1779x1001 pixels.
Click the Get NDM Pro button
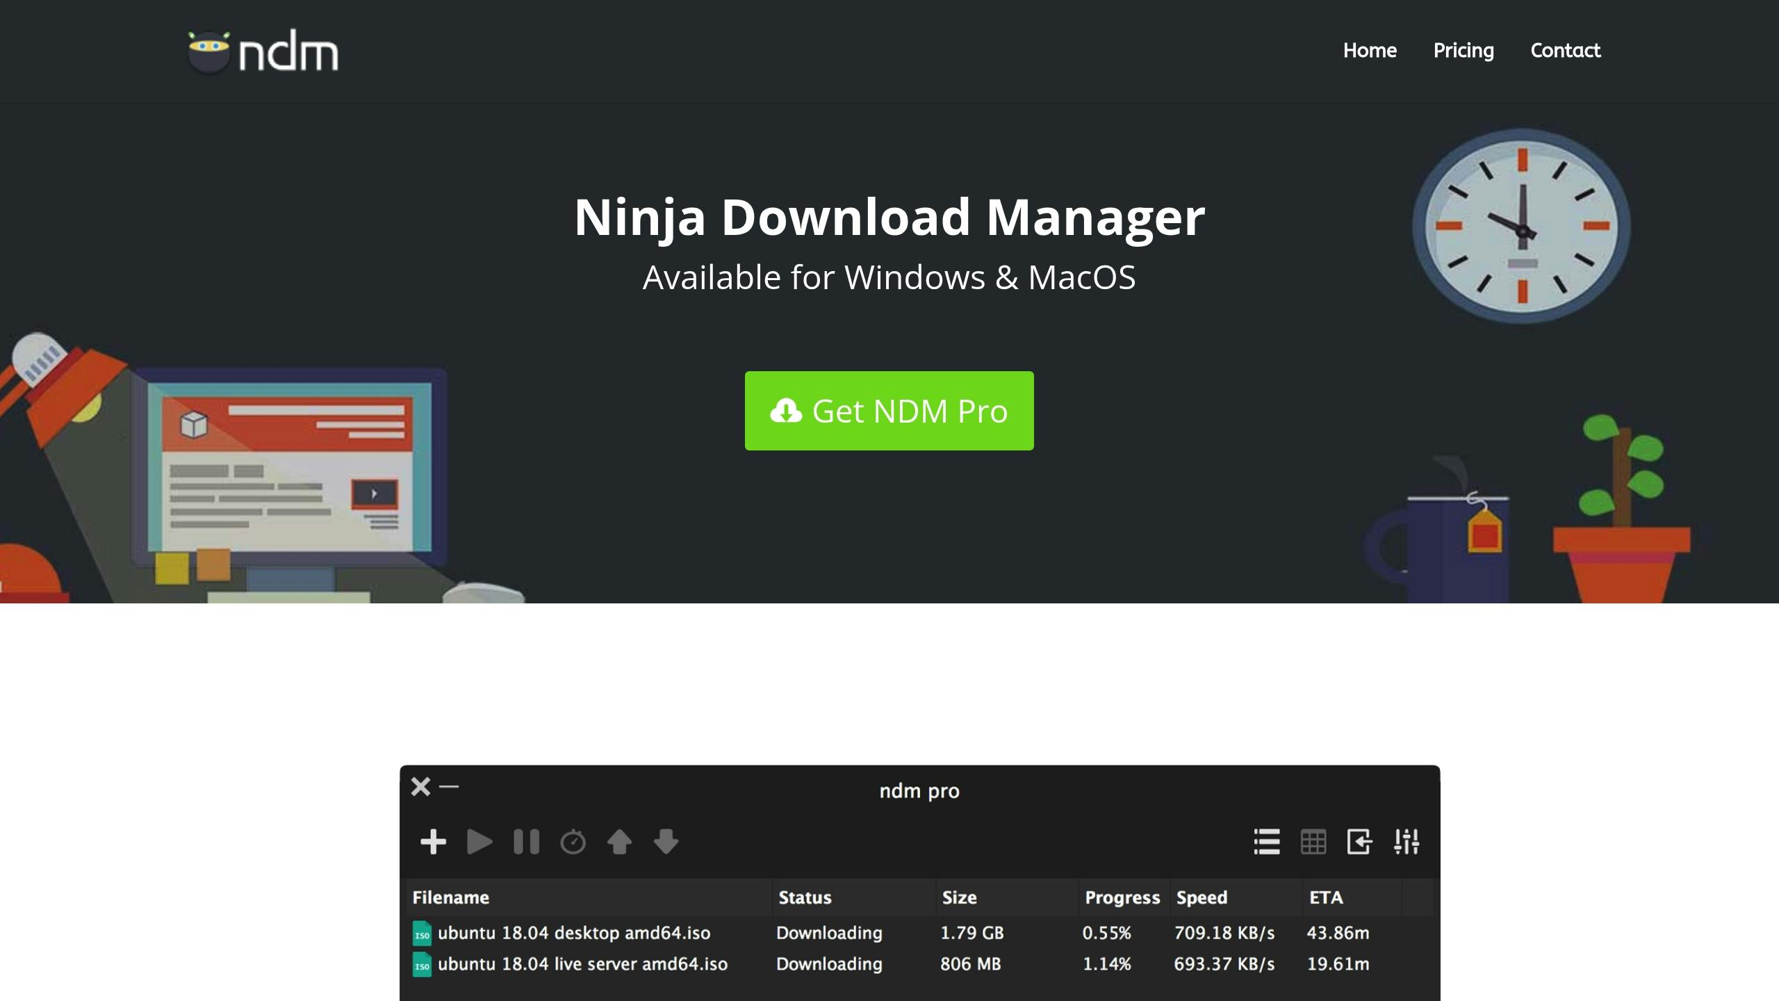point(889,411)
